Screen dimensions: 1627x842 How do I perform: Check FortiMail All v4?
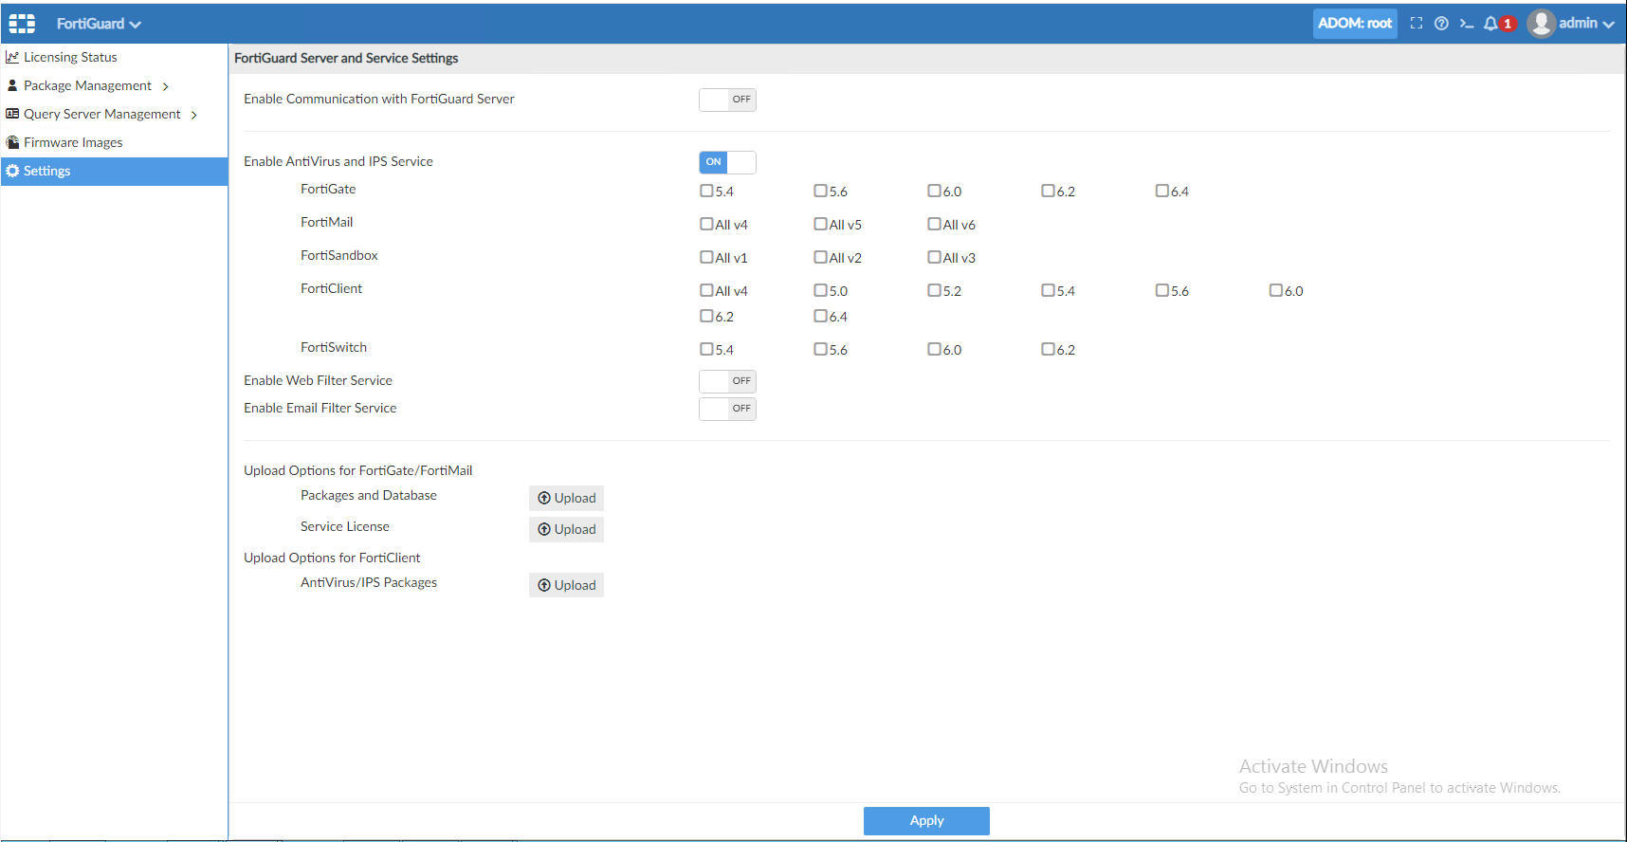[706, 224]
